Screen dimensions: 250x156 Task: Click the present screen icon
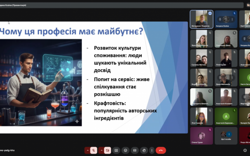point(116,150)
